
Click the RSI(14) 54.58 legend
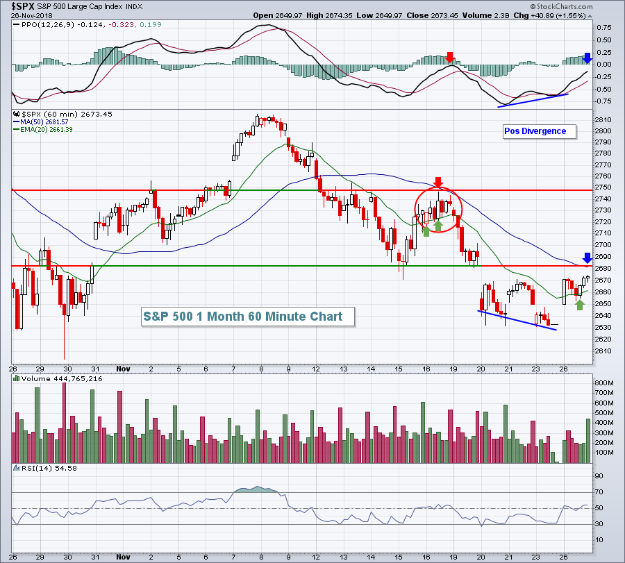[x=49, y=468]
